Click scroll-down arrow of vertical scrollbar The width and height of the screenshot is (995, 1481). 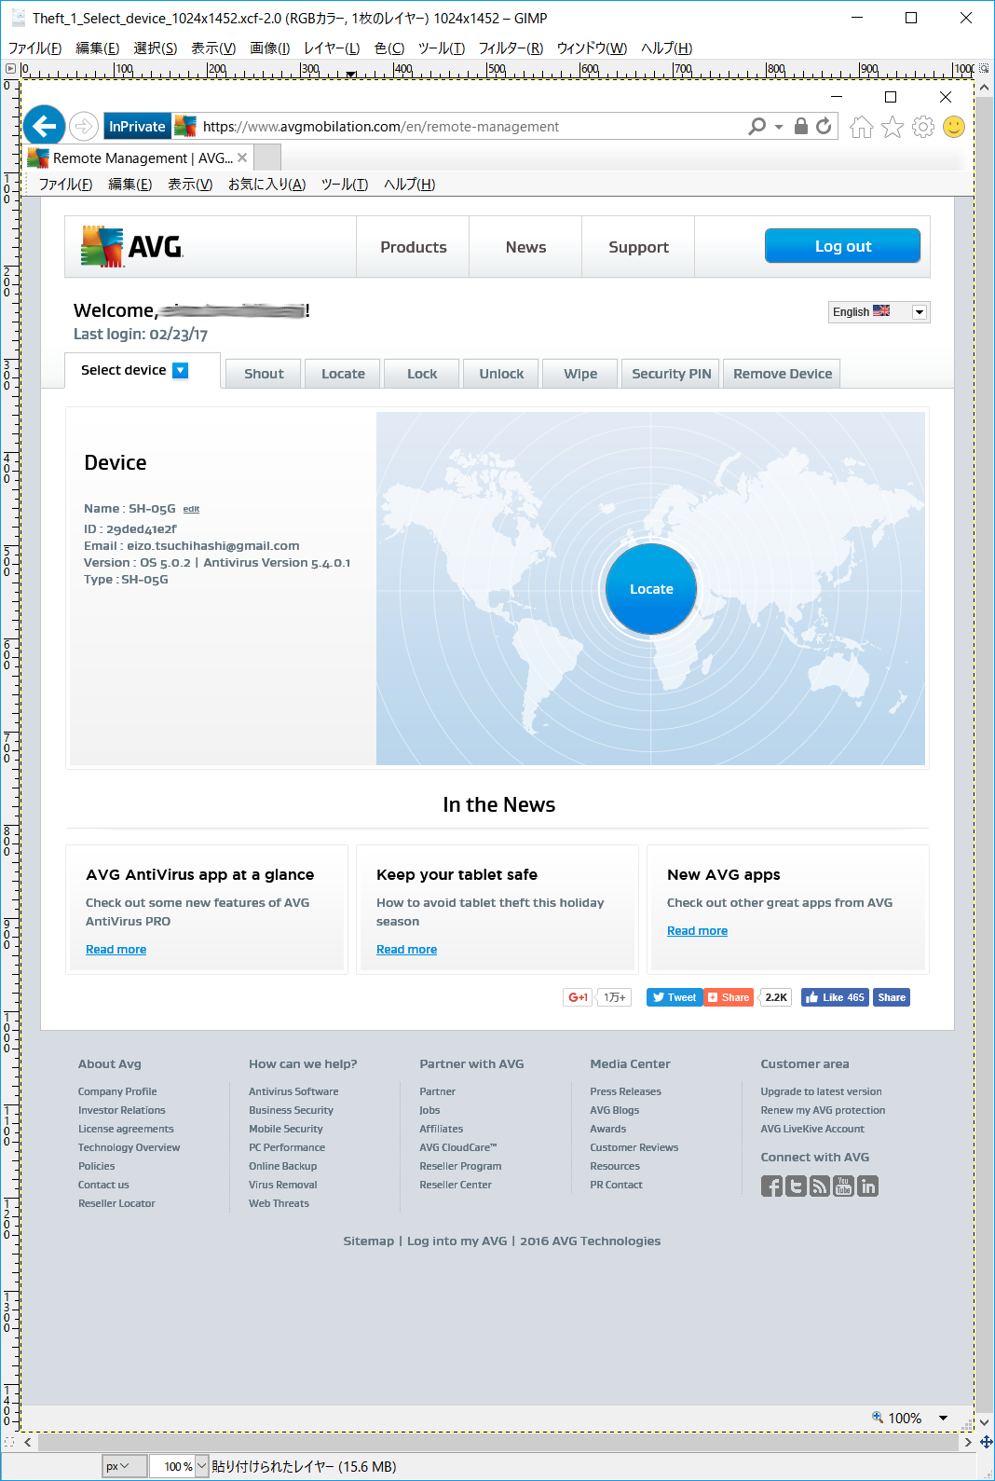pyautogui.click(x=985, y=1423)
